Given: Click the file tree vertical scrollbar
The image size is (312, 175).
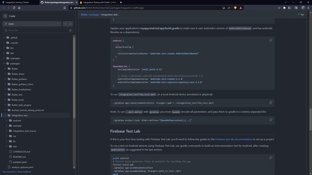Looking at the screenshot, I should click(x=74, y=77).
